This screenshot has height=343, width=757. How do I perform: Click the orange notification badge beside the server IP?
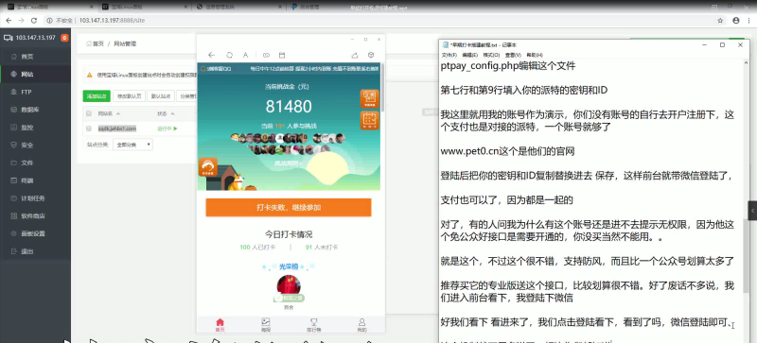pyautogui.click(x=64, y=38)
